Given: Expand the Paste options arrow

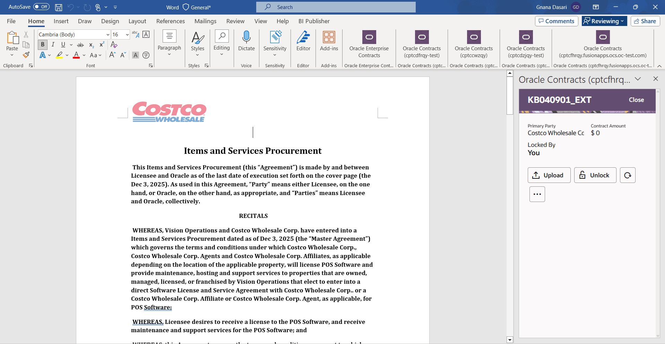Looking at the screenshot, I should 12,55.
